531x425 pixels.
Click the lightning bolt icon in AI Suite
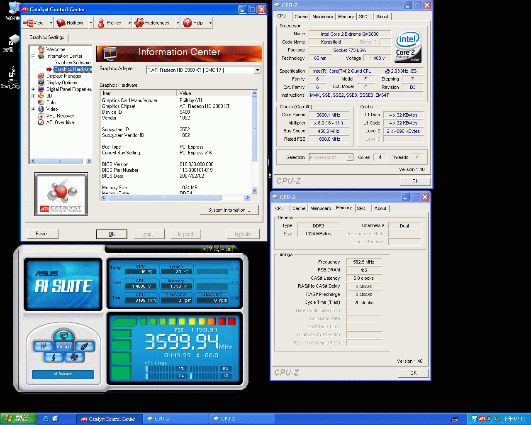coord(54,357)
